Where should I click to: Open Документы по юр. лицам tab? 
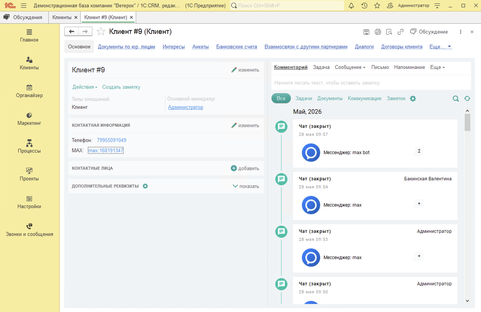[127, 47]
